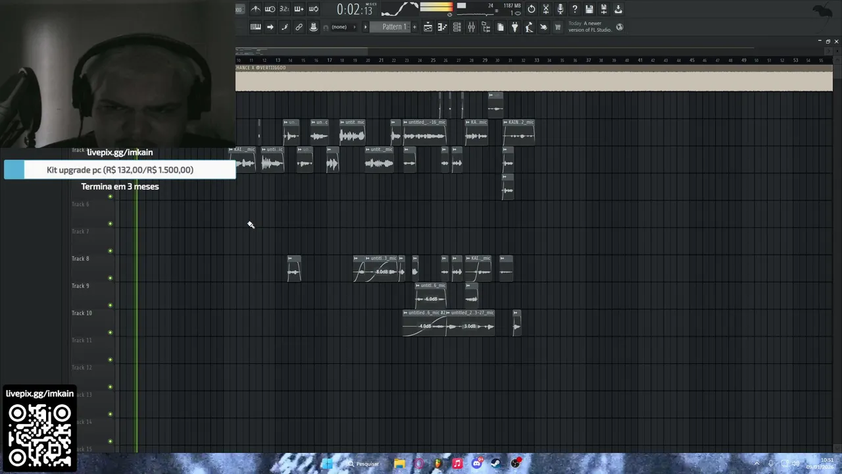Click bar 25 on the playlist ruler
This screenshot has width=842, height=474.
(433, 60)
